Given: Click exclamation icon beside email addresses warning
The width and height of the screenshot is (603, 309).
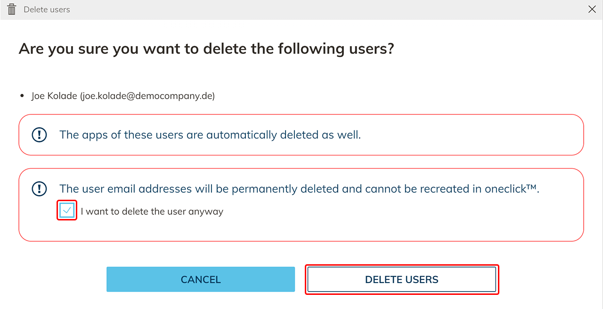Looking at the screenshot, I should pos(40,189).
